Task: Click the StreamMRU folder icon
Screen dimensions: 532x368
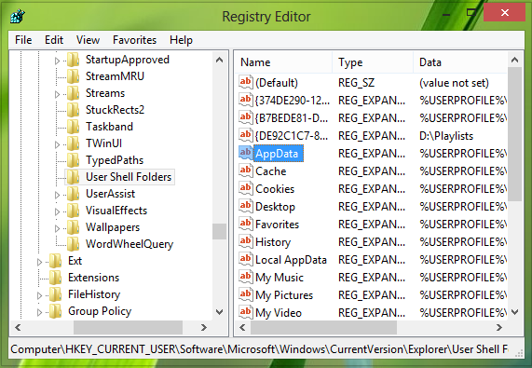Action: (x=73, y=76)
